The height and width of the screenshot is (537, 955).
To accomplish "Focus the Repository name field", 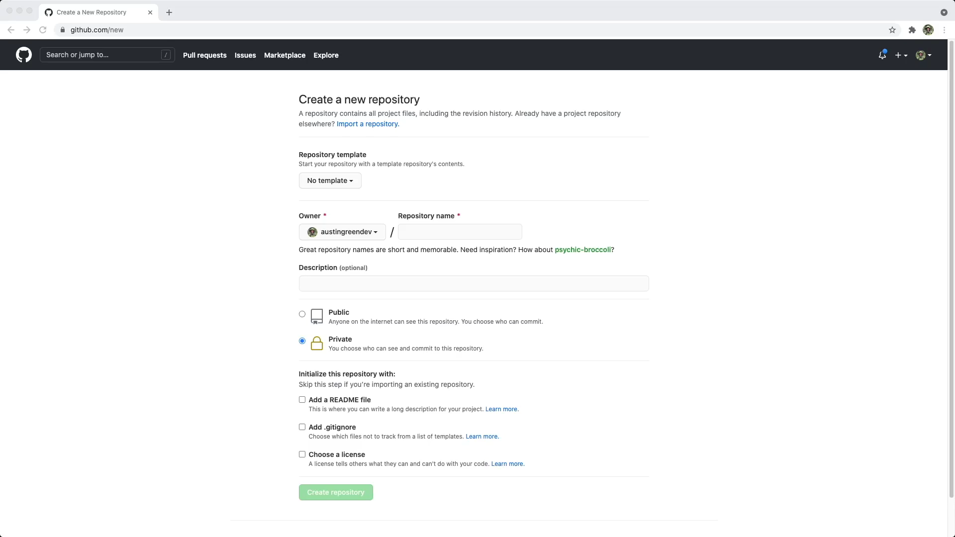I will [x=460, y=232].
